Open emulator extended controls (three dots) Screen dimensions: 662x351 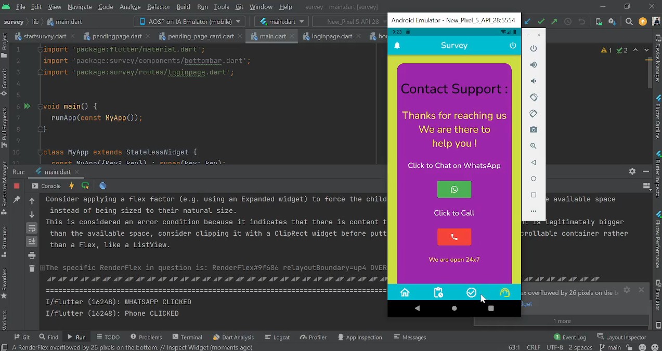point(534,211)
